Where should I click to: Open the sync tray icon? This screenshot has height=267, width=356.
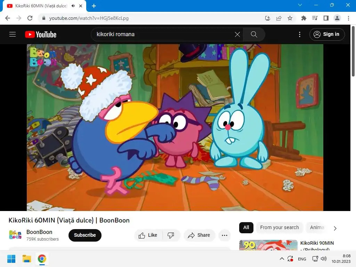[290, 259]
